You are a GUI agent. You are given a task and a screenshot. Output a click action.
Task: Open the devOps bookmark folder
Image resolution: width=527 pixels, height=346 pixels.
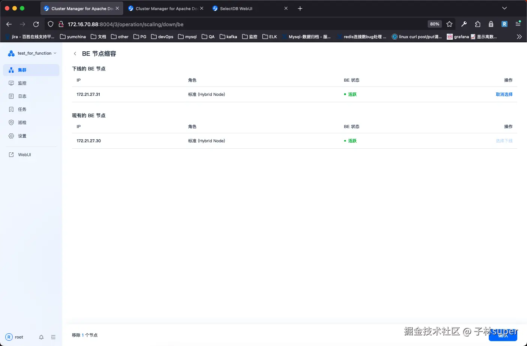click(x=162, y=37)
